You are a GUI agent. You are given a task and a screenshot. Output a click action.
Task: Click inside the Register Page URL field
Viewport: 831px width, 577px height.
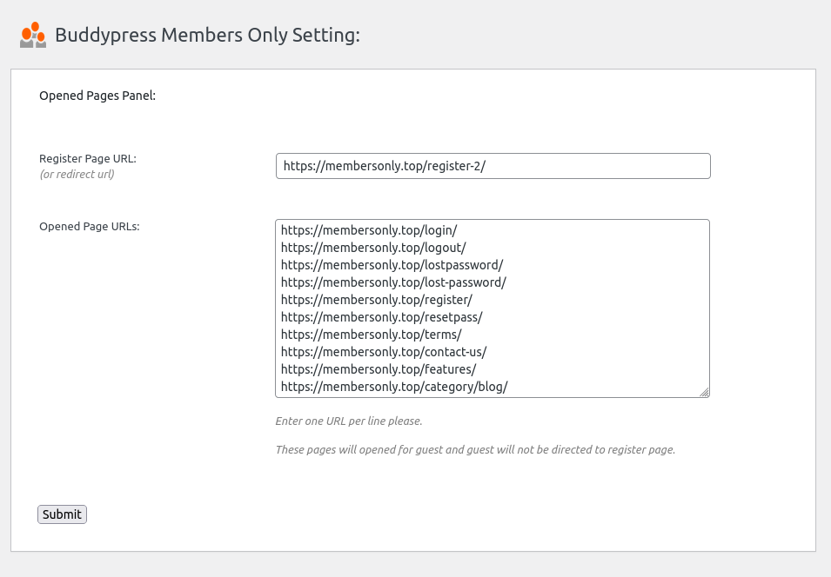tap(492, 166)
